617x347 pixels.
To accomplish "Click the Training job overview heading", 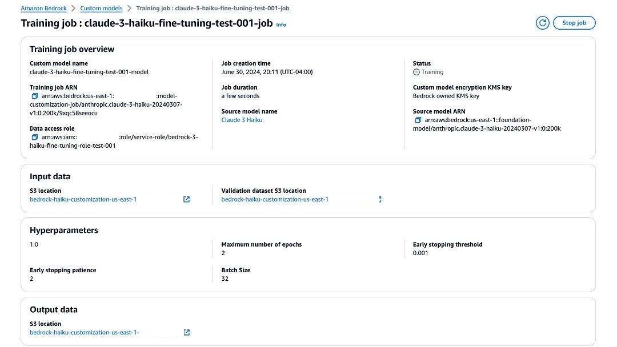I will click(x=72, y=49).
